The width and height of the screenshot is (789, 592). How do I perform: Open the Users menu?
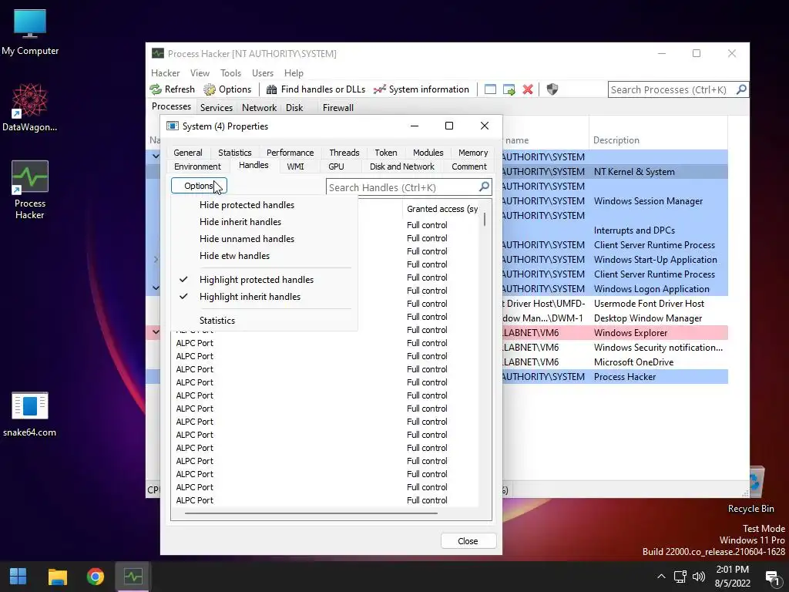tap(263, 73)
